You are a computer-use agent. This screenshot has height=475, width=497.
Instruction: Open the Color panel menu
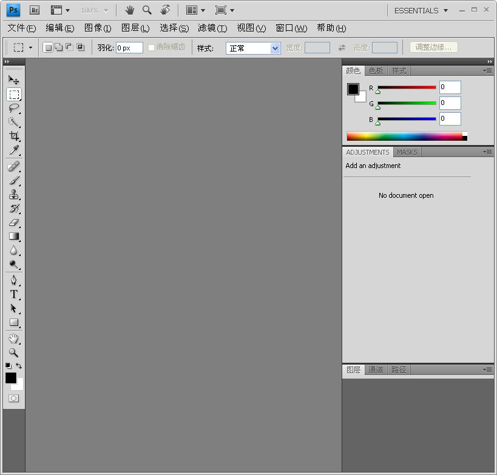point(487,70)
